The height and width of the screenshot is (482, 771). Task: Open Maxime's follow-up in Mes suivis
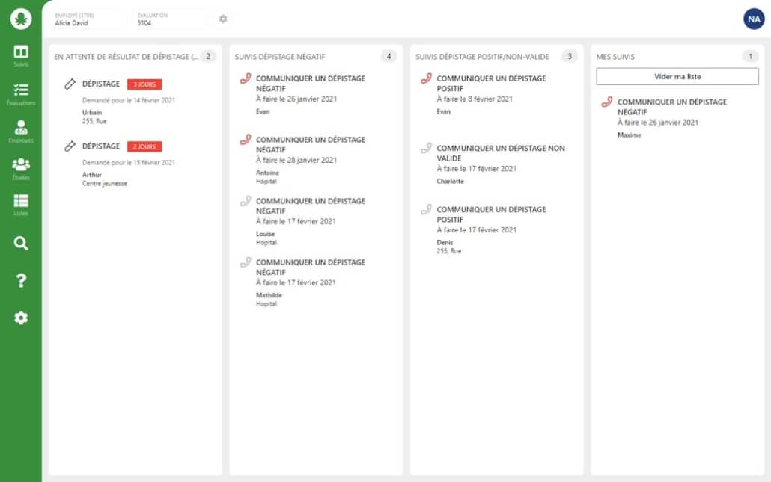[x=671, y=117]
